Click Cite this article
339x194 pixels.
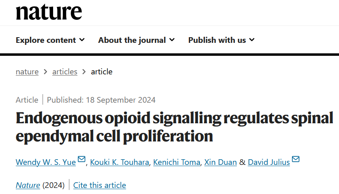pyautogui.click(x=100, y=185)
